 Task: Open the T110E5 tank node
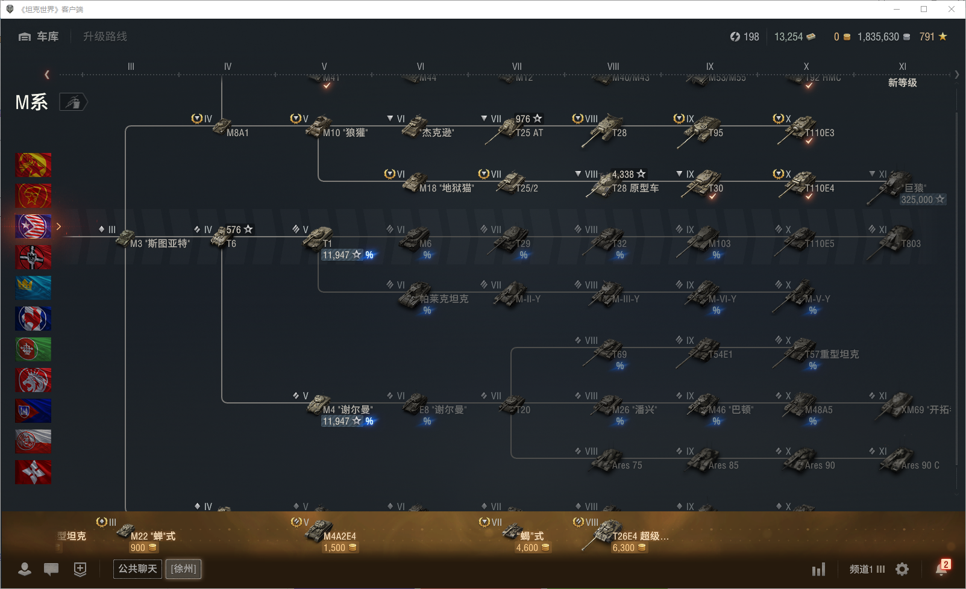[x=806, y=239]
